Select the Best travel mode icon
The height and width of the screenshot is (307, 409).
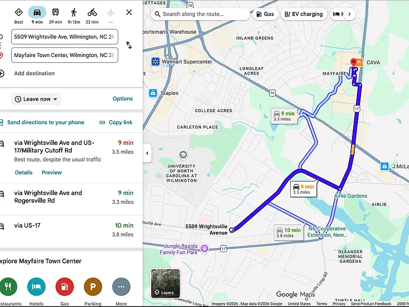[19, 12]
